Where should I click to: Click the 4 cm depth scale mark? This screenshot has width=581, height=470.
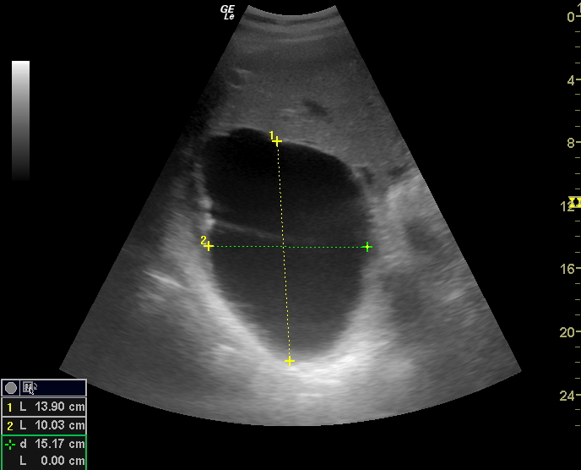[x=571, y=80]
